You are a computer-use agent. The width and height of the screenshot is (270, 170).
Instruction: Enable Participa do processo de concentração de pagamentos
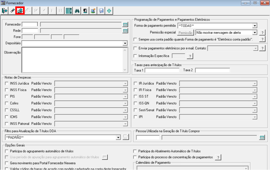[x=135, y=157]
